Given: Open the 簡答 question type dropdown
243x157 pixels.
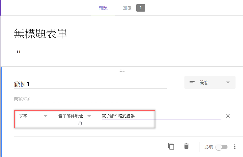Looking at the screenshot, I should pos(210,83).
